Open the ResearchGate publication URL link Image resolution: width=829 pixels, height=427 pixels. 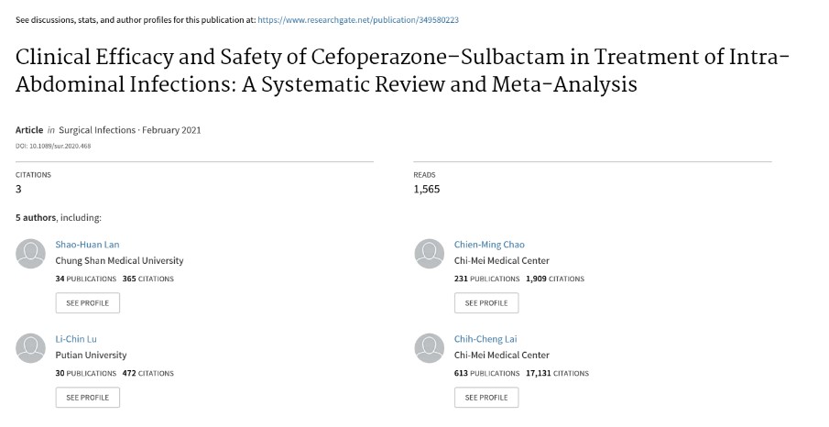click(358, 20)
